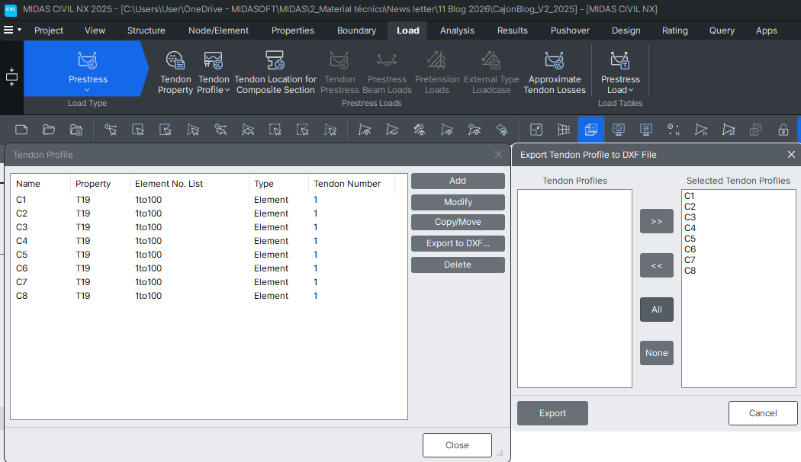Click the External Type Loadcase icon
The height and width of the screenshot is (462, 801).
tap(491, 72)
